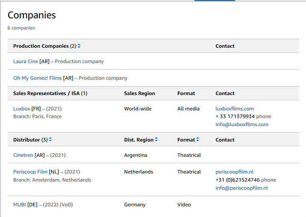Open the Periscoop Film distributor link
This screenshot has width=306, height=217.
[x=30, y=172]
